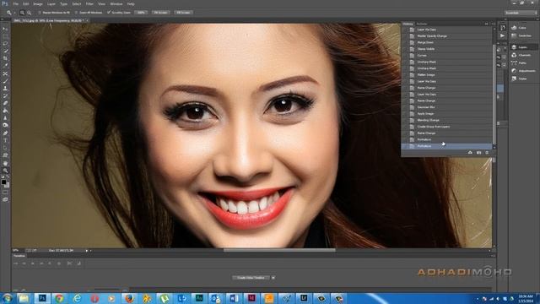Click the Zoom In icon in options bar
This screenshot has height=304, width=540.
tap(22, 13)
